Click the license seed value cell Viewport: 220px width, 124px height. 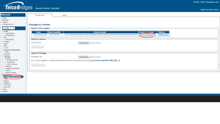click(101, 35)
